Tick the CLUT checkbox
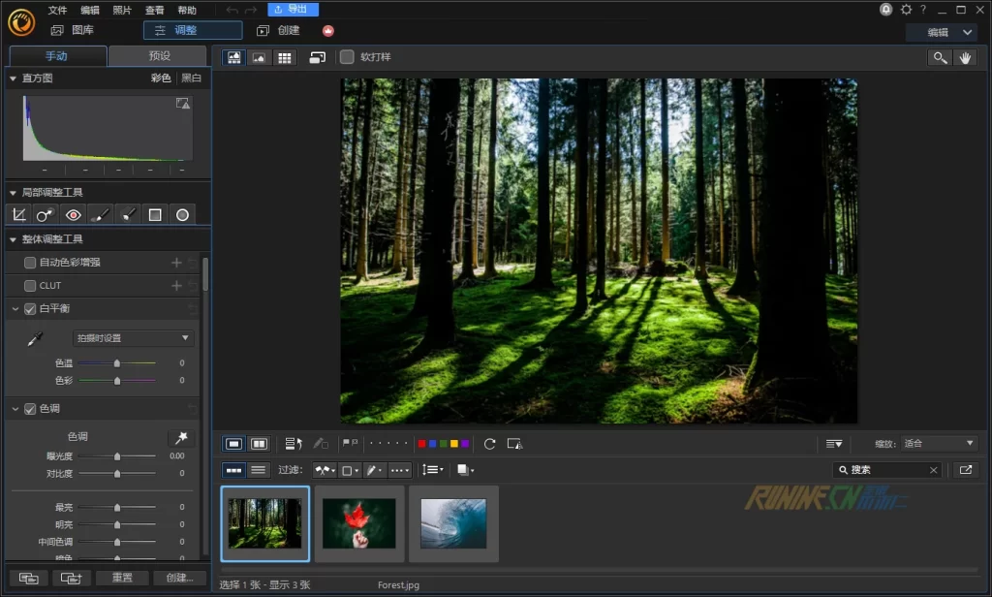Image resolution: width=992 pixels, height=597 pixels. point(30,286)
